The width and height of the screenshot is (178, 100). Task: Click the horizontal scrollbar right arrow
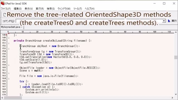point(172,98)
